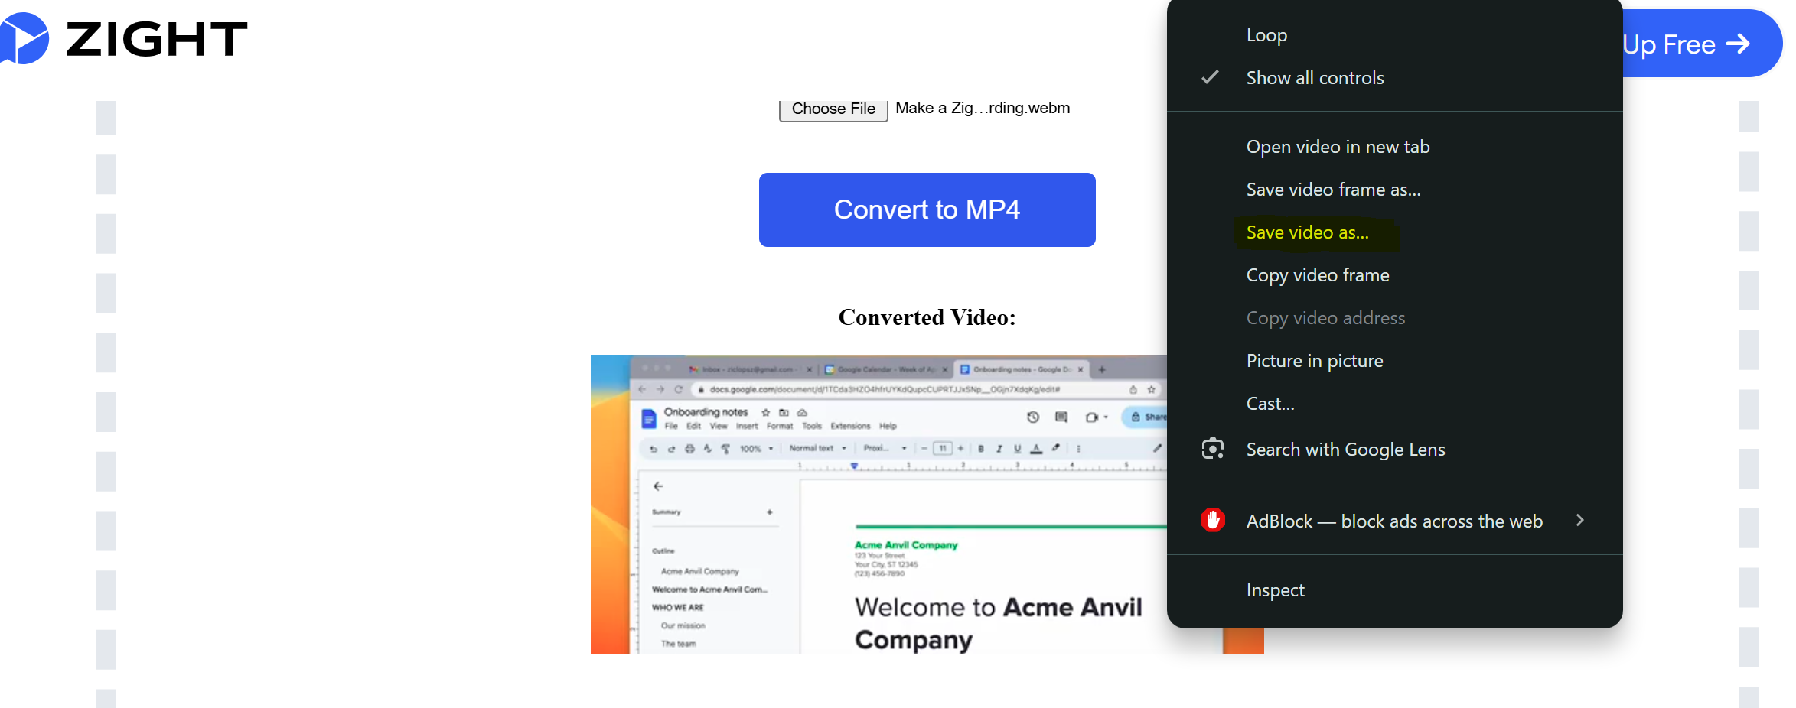Select Save video frame as...

click(x=1394, y=190)
